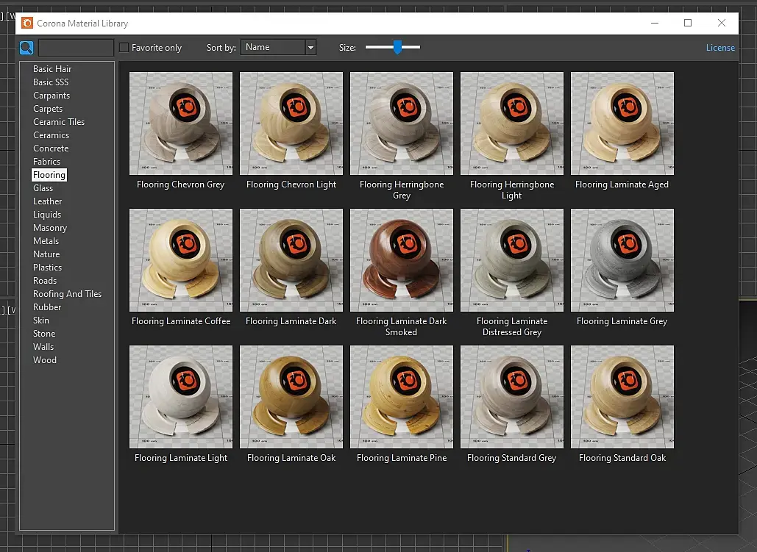The image size is (757, 552).
Task: Focus the material search input field
Action: pos(76,48)
